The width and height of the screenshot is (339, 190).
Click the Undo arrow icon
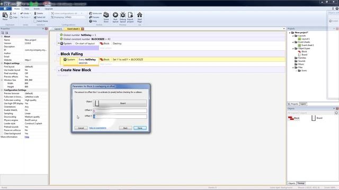tap(22, 13)
